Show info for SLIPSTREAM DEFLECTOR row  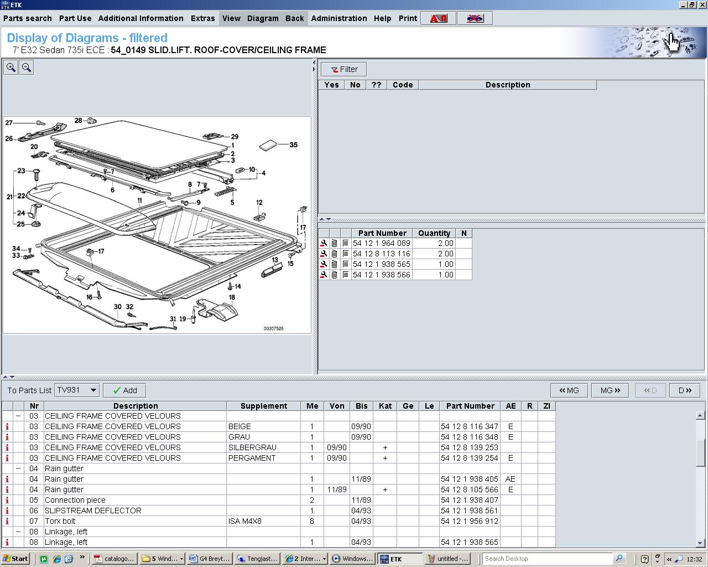[x=7, y=511]
